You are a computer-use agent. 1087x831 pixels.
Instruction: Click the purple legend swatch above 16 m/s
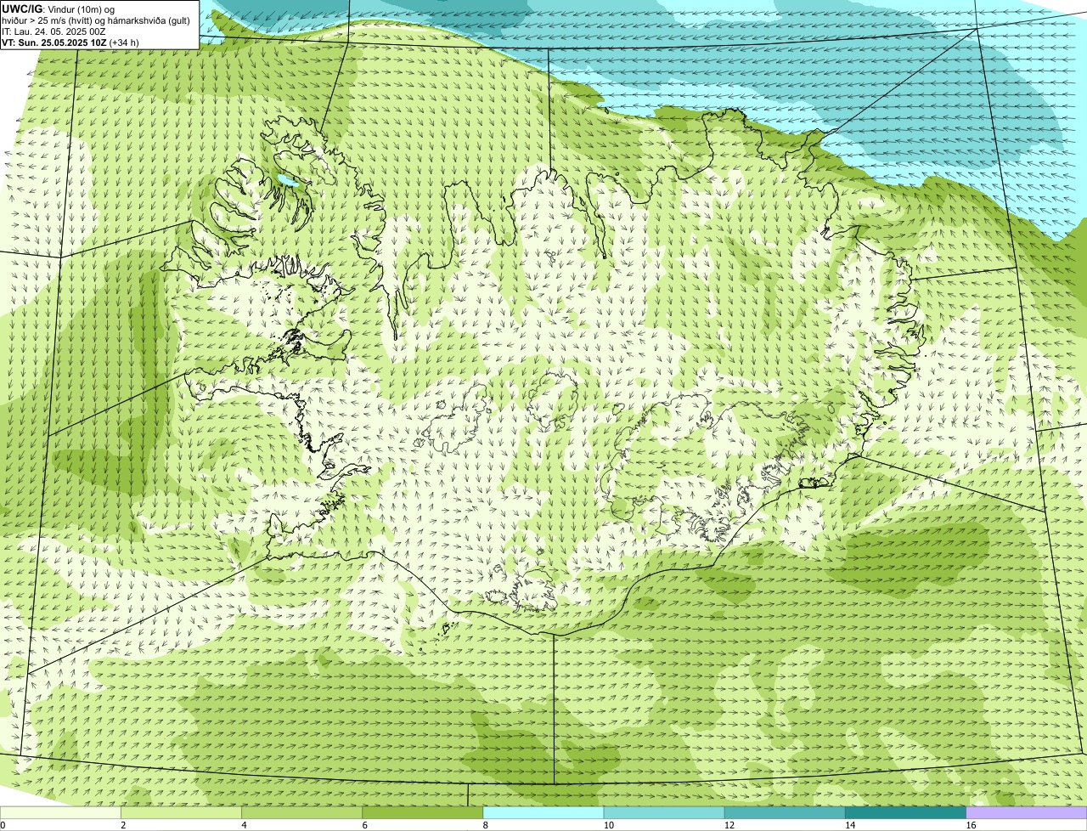pyautogui.click(x=1027, y=812)
